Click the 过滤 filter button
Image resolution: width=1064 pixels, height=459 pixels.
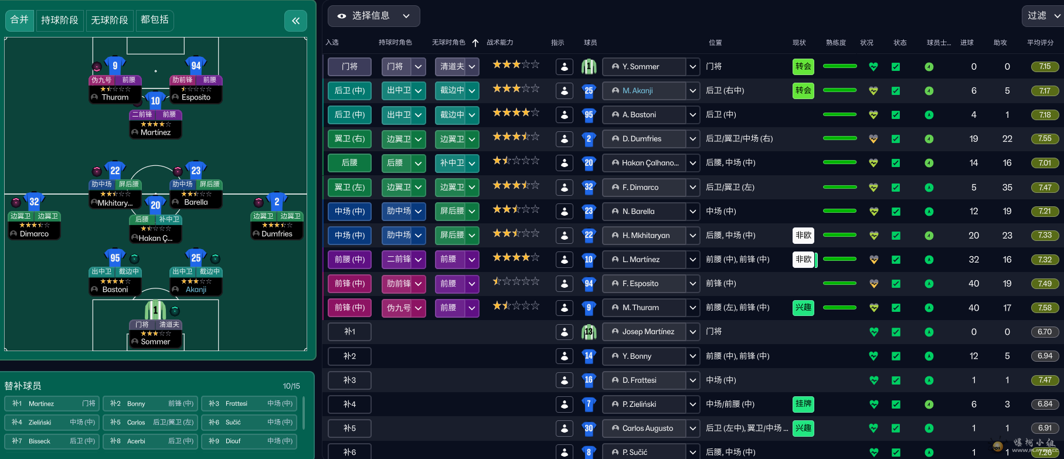[x=1043, y=16]
